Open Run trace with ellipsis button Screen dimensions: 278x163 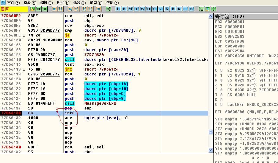coord(185,9)
